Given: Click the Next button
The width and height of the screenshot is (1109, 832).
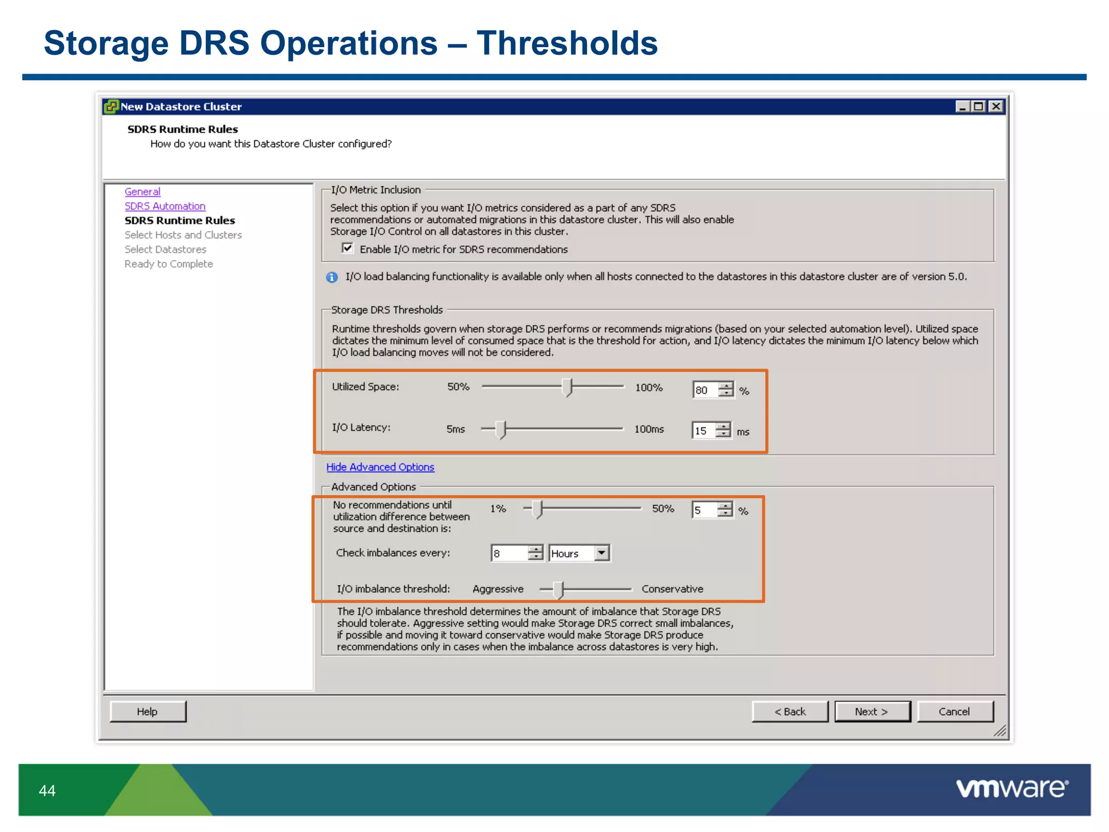Looking at the screenshot, I should pos(872,711).
